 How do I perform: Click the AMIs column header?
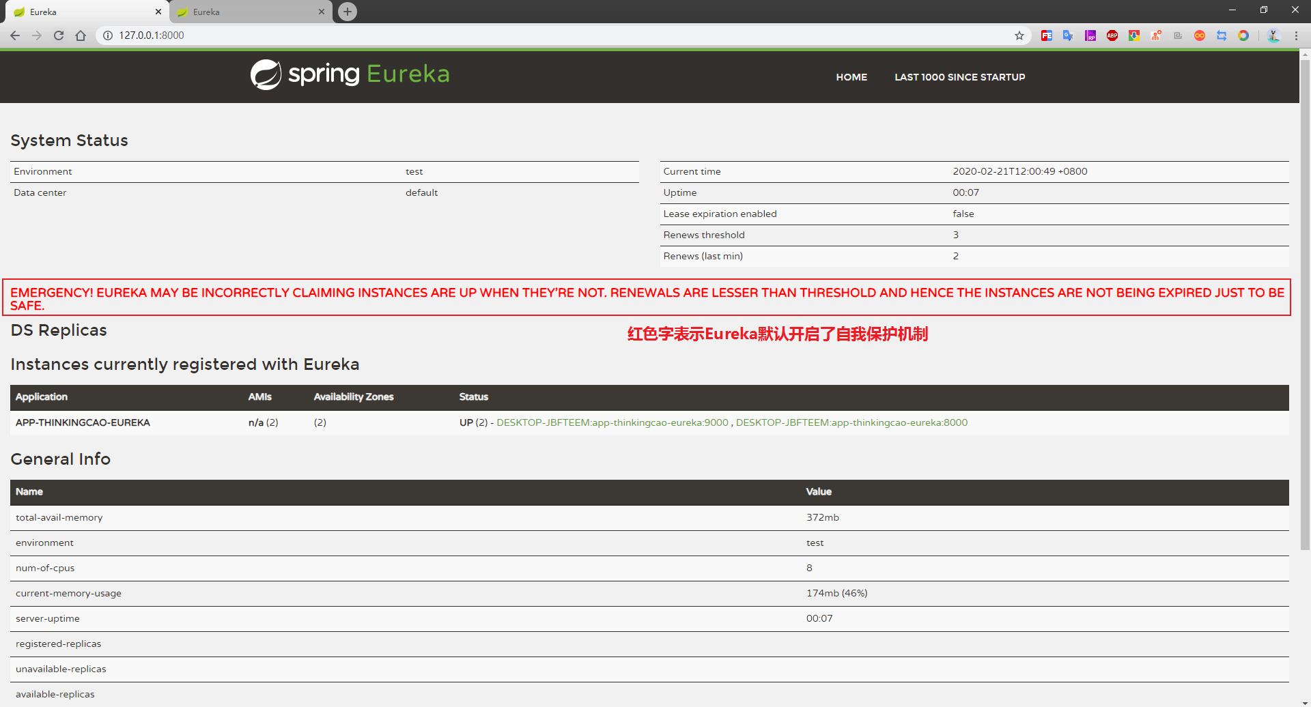tap(259, 396)
